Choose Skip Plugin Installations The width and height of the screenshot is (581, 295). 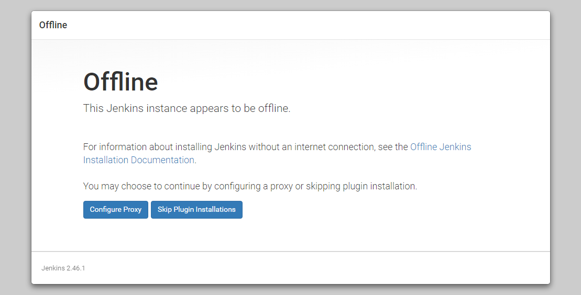pos(196,210)
